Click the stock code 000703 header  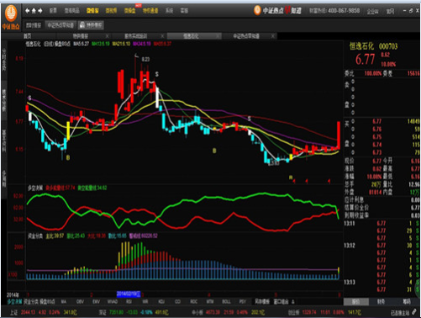tap(388, 46)
